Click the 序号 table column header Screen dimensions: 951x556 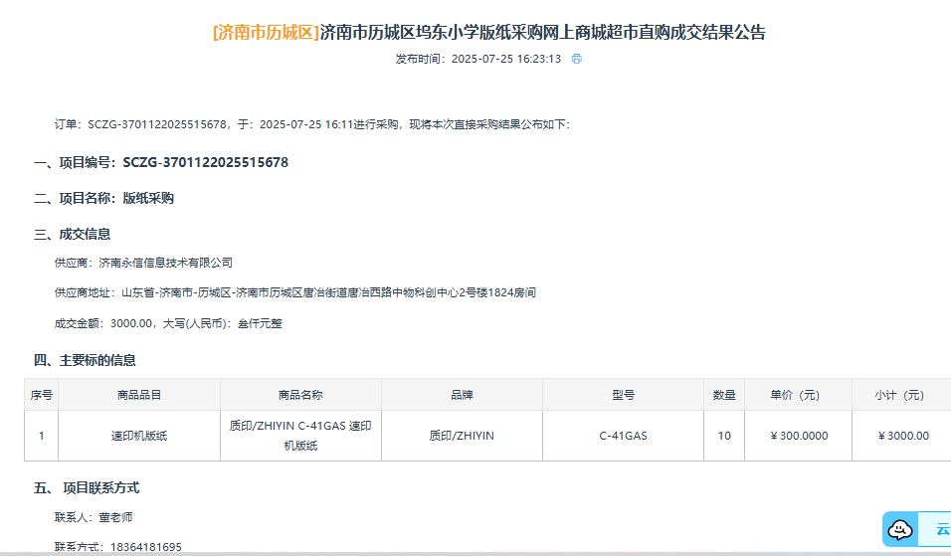[x=41, y=395]
